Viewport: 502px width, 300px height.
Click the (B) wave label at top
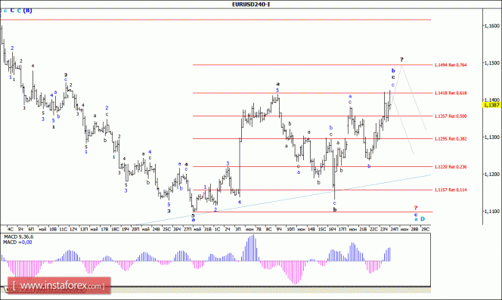tap(27, 11)
